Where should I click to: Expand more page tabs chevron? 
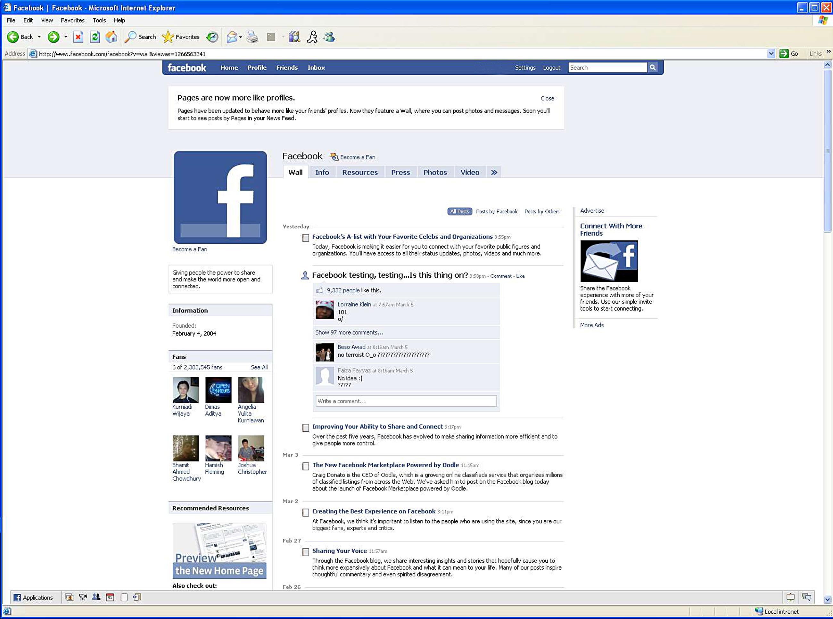pos(494,172)
